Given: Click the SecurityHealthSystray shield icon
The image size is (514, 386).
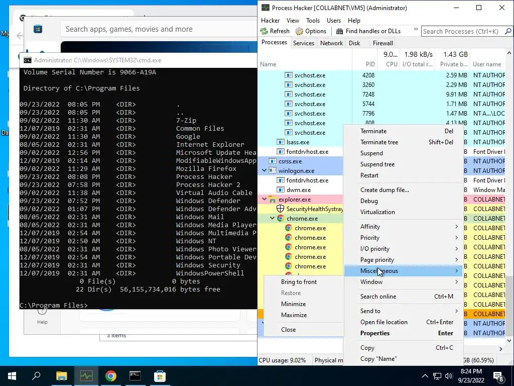Looking at the screenshot, I should [x=280, y=209].
